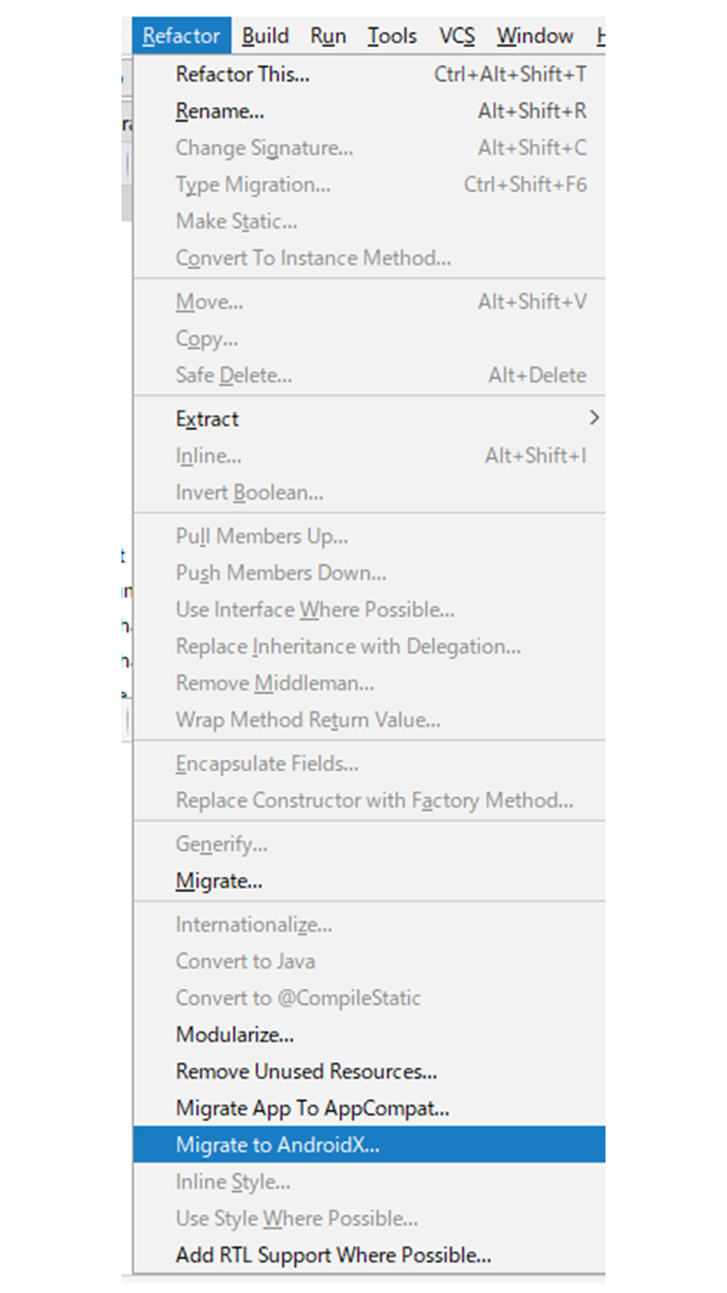
Task: Click Convert to Java entry
Action: (x=370, y=961)
